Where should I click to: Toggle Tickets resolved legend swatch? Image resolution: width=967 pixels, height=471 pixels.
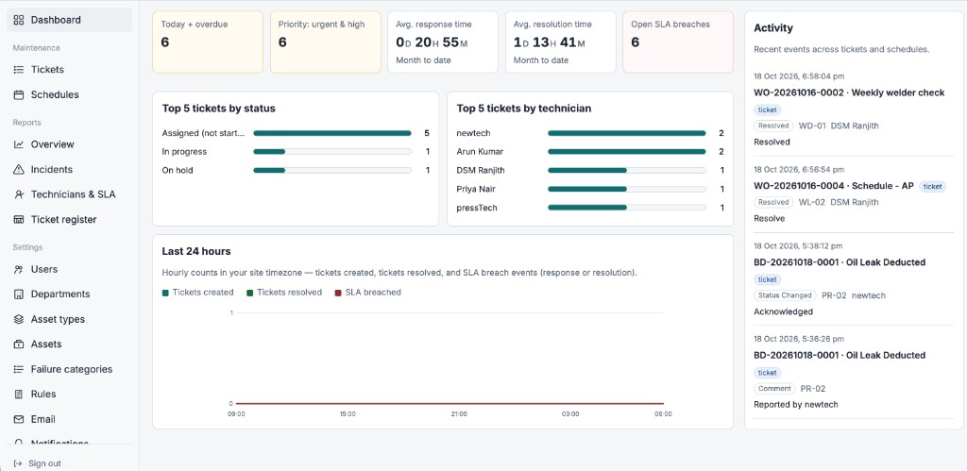[x=249, y=293]
